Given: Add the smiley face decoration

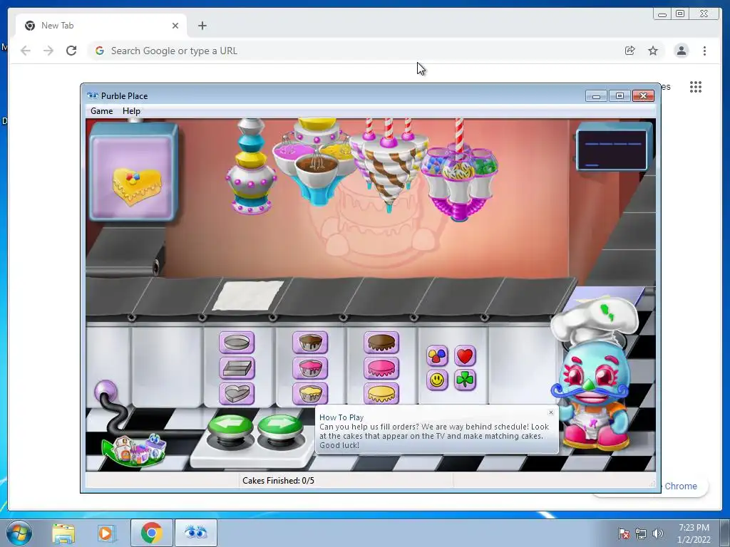Looking at the screenshot, I should 437,380.
